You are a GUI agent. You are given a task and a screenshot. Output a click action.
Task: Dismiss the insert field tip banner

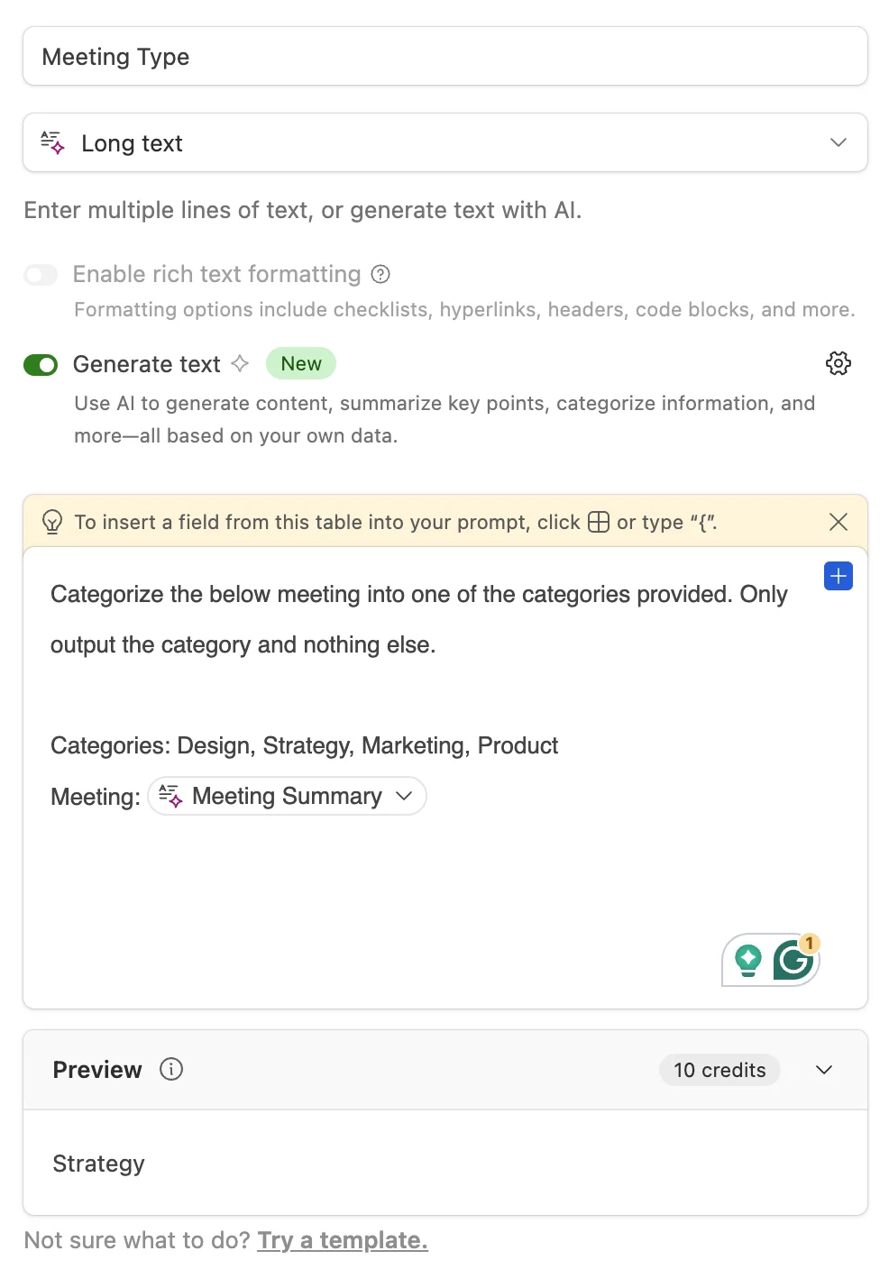838,522
